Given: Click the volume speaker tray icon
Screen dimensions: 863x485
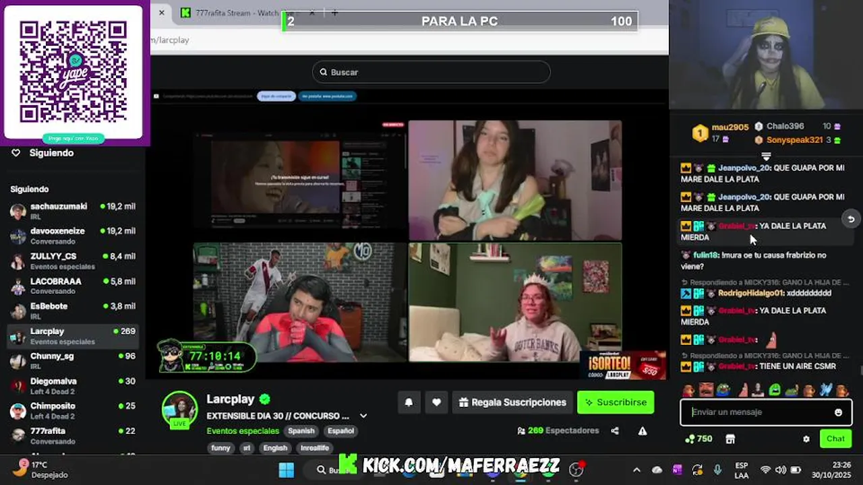Looking at the screenshot, I should tap(780, 470).
